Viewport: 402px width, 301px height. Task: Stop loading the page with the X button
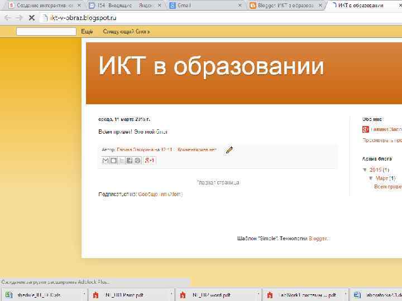[x=31, y=18]
